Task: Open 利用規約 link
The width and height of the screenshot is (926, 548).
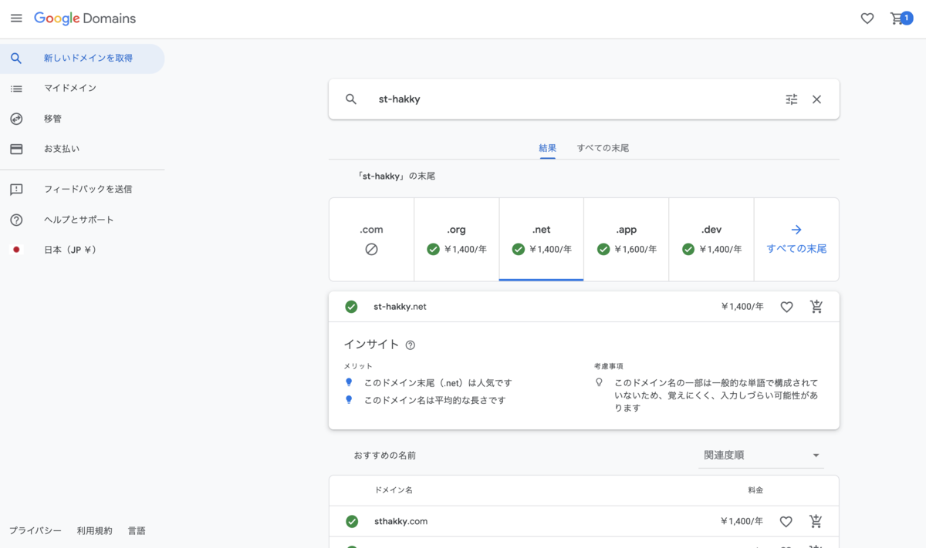Action: (x=95, y=531)
